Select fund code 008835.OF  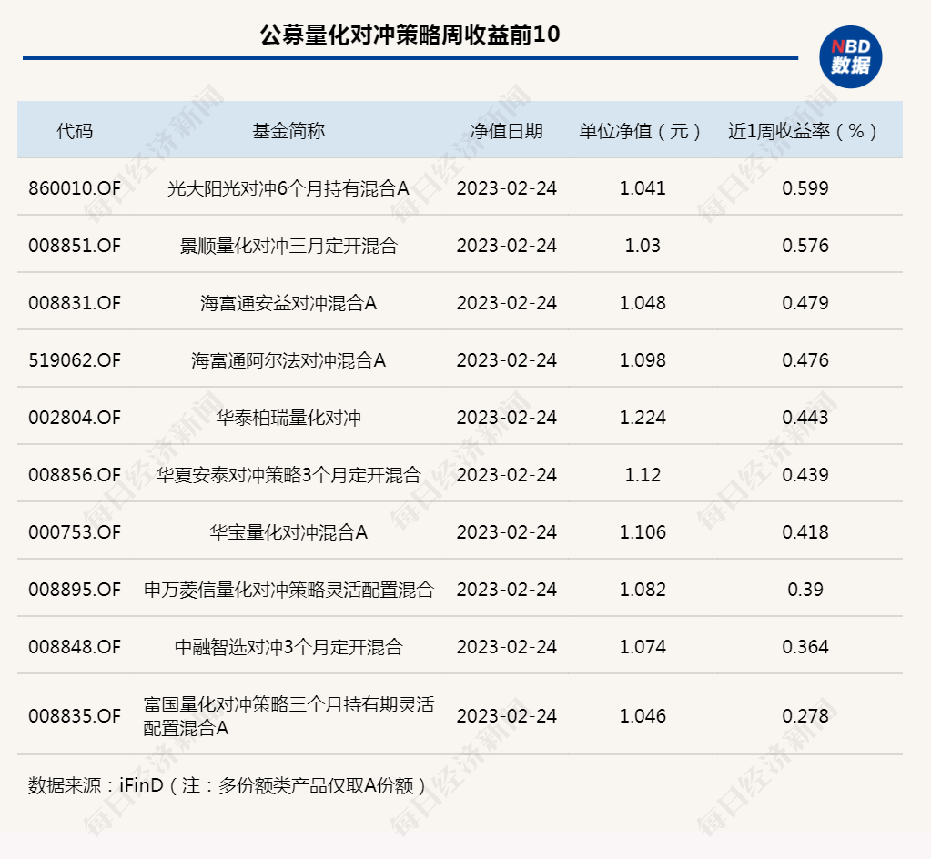coord(75,716)
